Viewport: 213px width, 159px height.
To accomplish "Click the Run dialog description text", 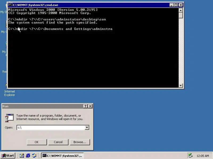I will (x=50, y=117).
